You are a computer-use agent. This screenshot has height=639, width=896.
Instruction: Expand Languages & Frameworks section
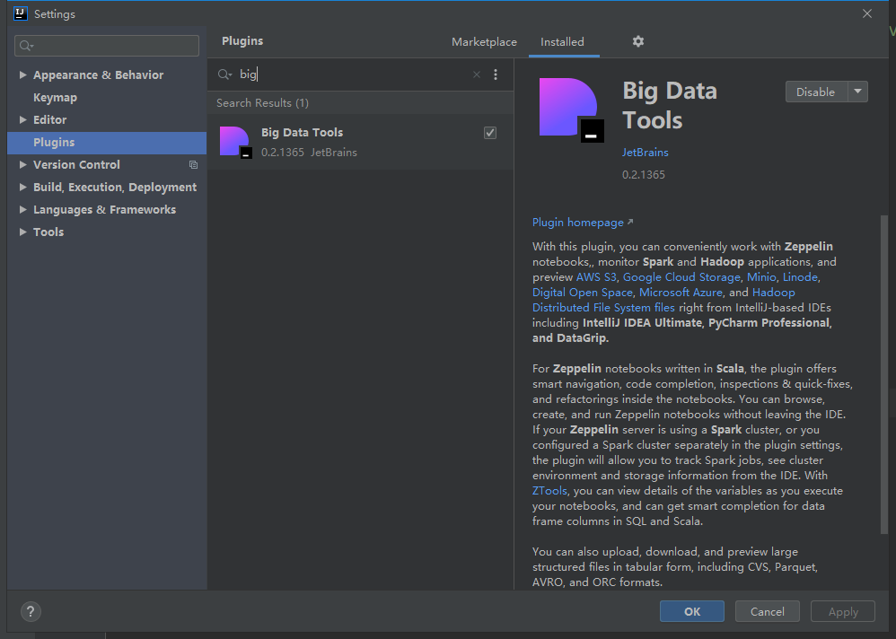tap(22, 210)
